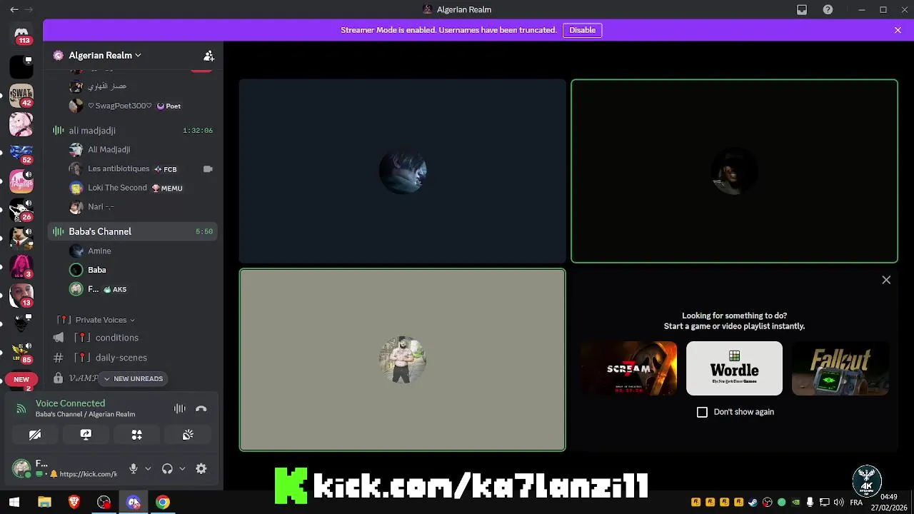Focus the top-left participant video tile

(x=402, y=171)
